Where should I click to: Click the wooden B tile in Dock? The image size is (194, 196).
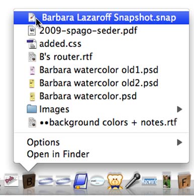pos(29,181)
